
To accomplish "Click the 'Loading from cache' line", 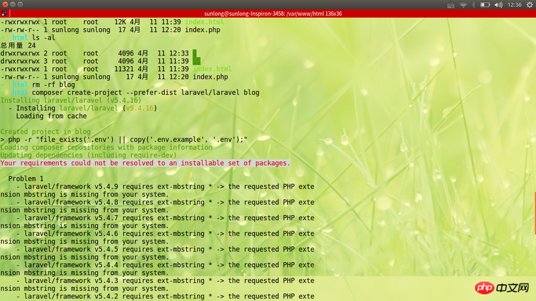I will click(x=52, y=116).
